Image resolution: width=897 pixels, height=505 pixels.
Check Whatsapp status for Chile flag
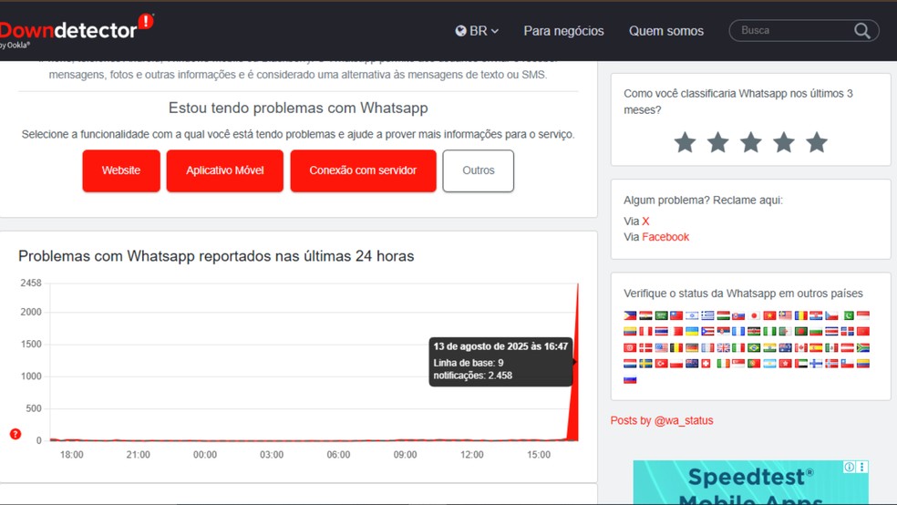pos(847,364)
